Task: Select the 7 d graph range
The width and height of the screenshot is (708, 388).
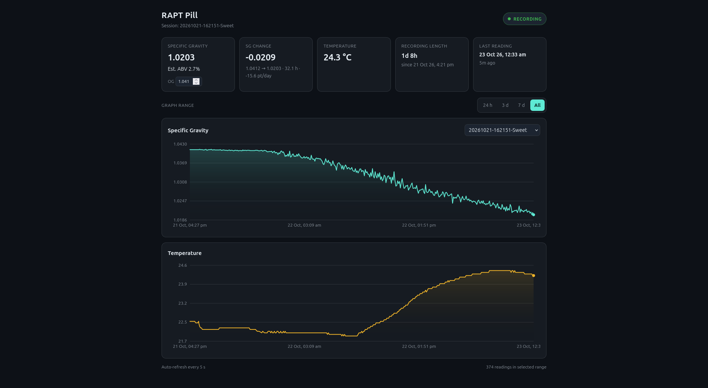Action: 521,105
